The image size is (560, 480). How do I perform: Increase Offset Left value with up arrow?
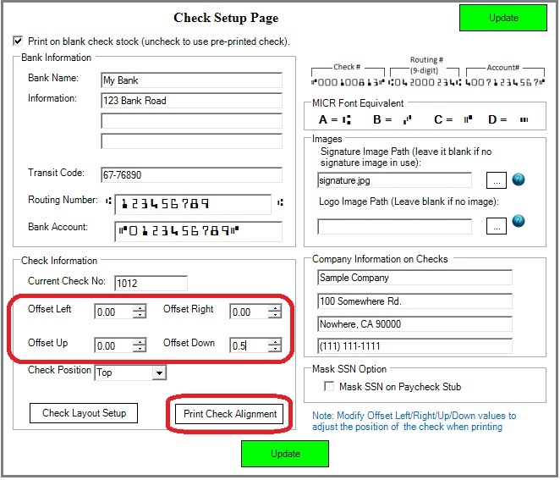[x=140, y=308]
